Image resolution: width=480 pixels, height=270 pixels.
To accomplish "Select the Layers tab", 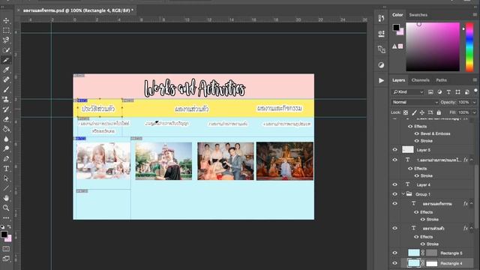I will (398, 80).
